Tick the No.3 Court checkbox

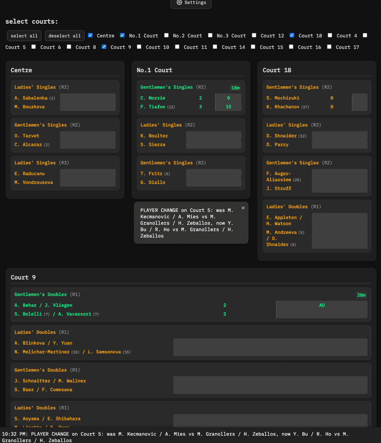click(x=210, y=35)
